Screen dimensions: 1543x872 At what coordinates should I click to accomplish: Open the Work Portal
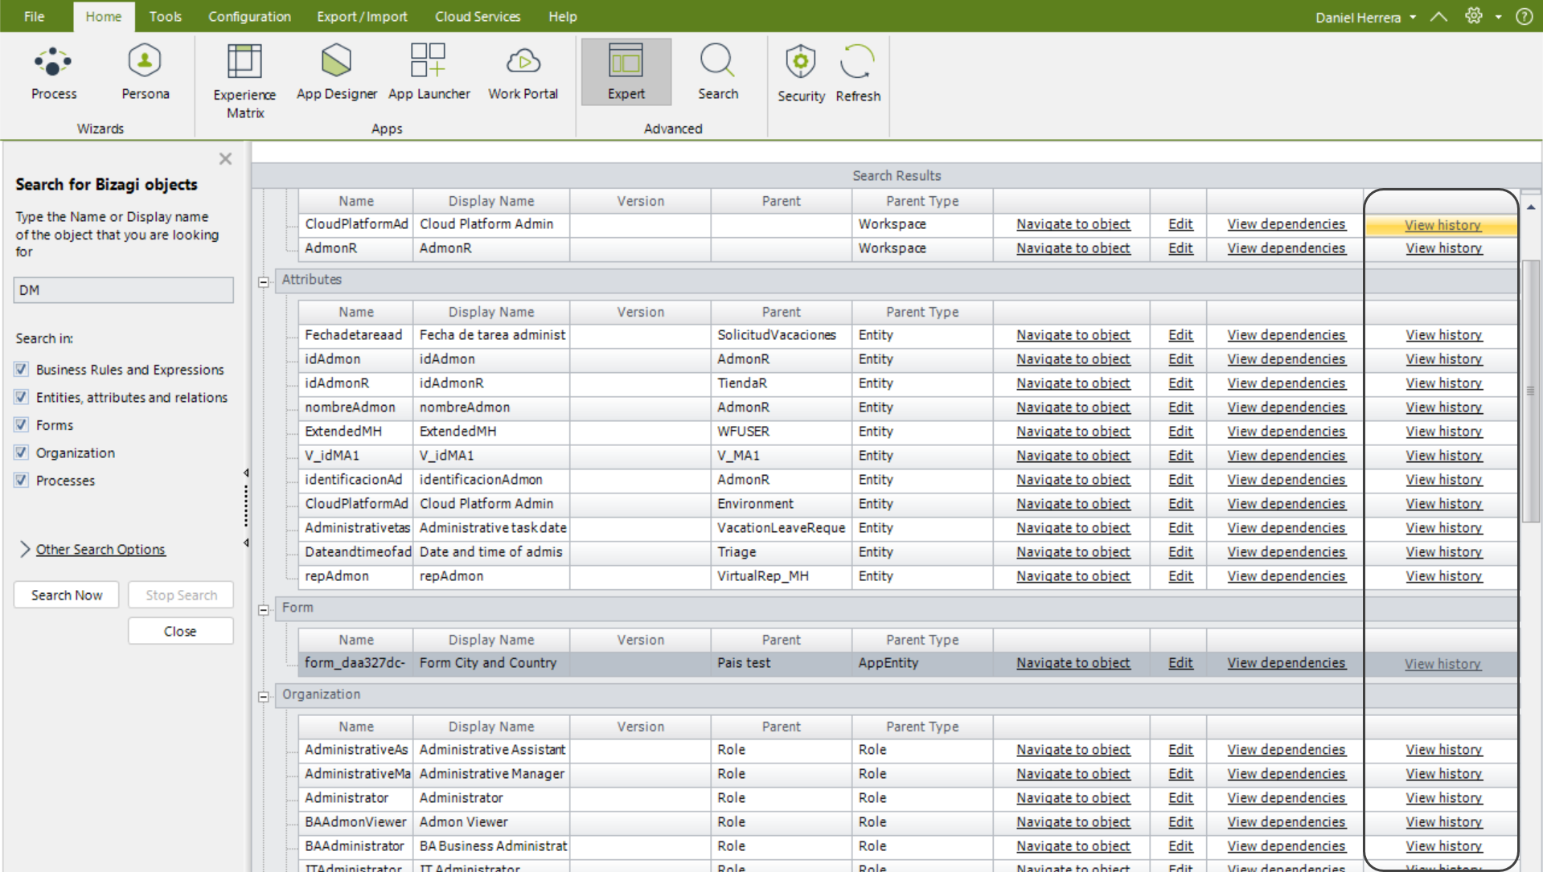[x=523, y=72]
